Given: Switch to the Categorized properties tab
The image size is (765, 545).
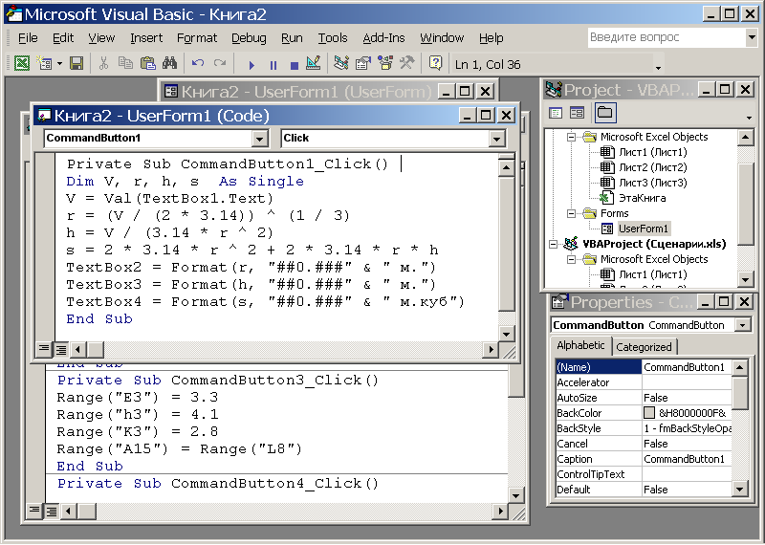Looking at the screenshot, I should [x=644, y=347].
